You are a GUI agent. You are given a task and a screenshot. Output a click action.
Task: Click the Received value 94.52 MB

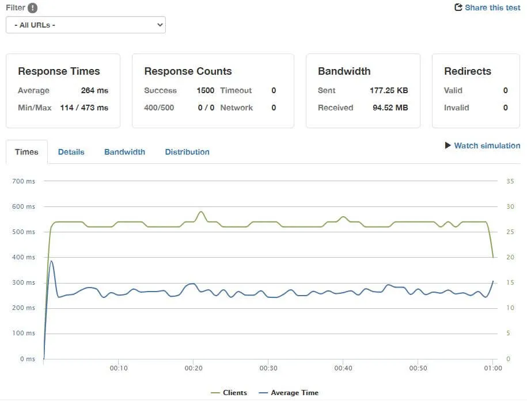click(x=390, y=108)
